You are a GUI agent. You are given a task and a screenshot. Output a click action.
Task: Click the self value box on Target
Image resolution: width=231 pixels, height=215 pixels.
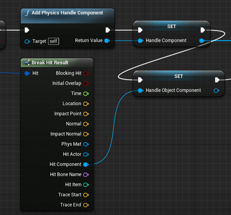pyautogui.click(x=54, y=41)
